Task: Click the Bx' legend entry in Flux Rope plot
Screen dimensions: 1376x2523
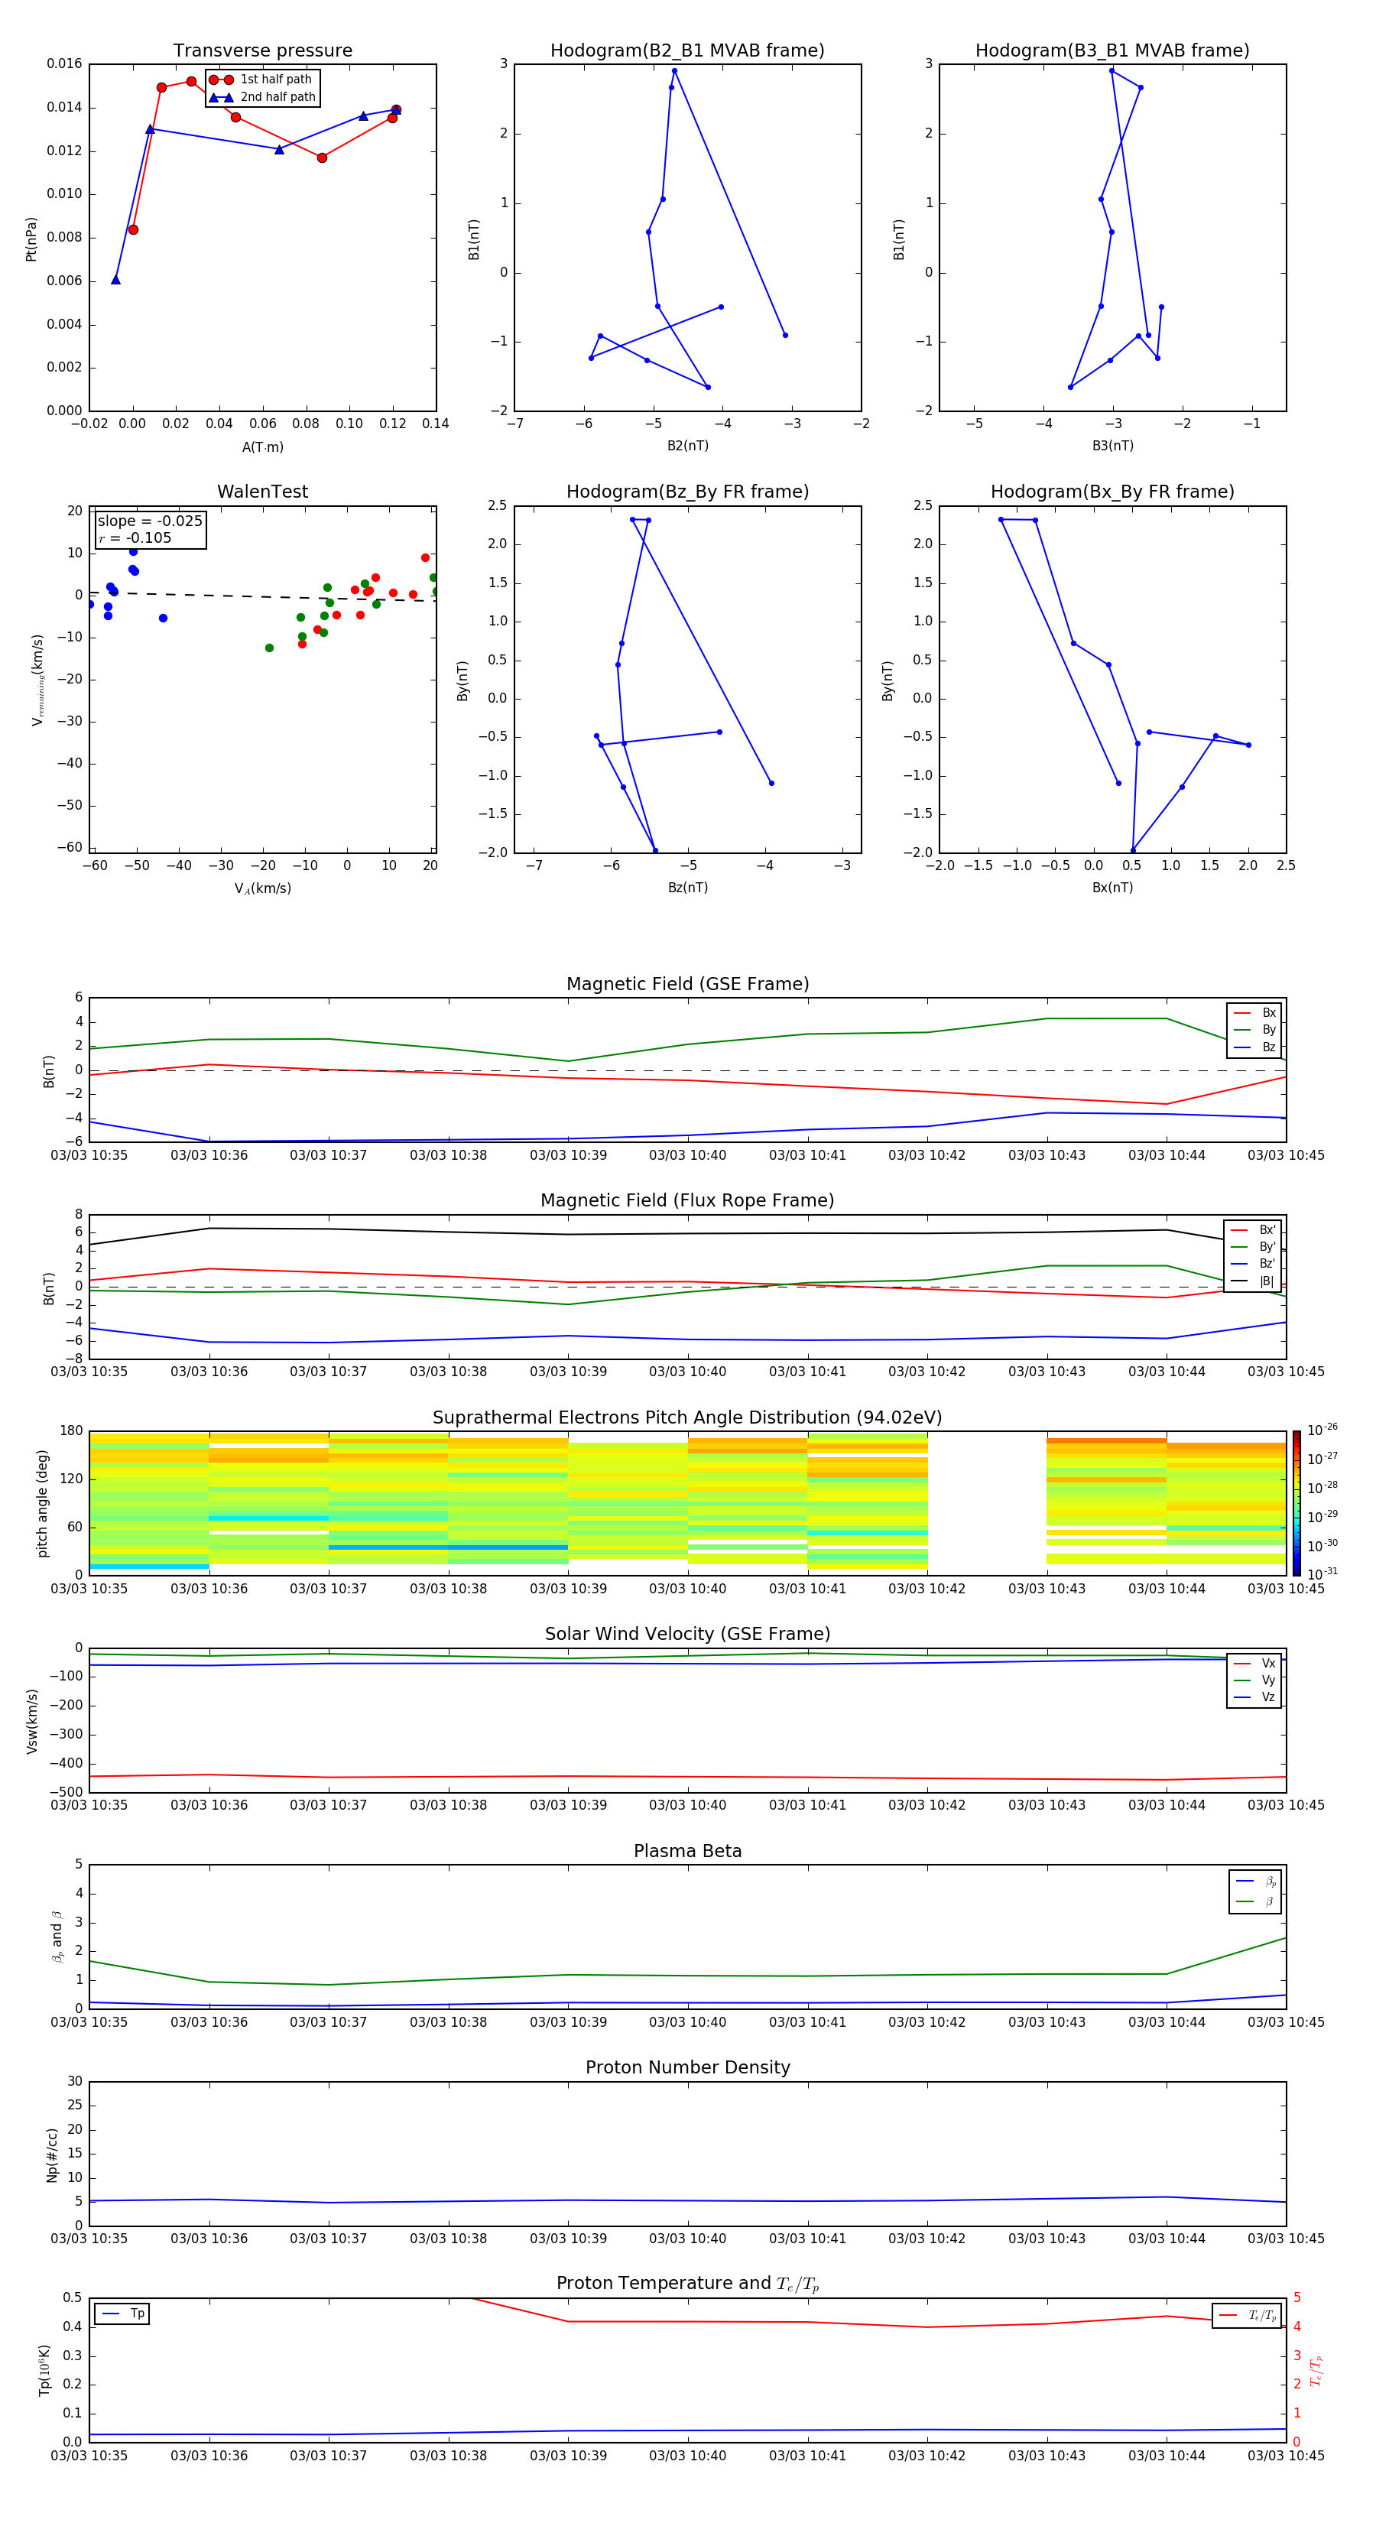Action: [x=1254, y=1230]
